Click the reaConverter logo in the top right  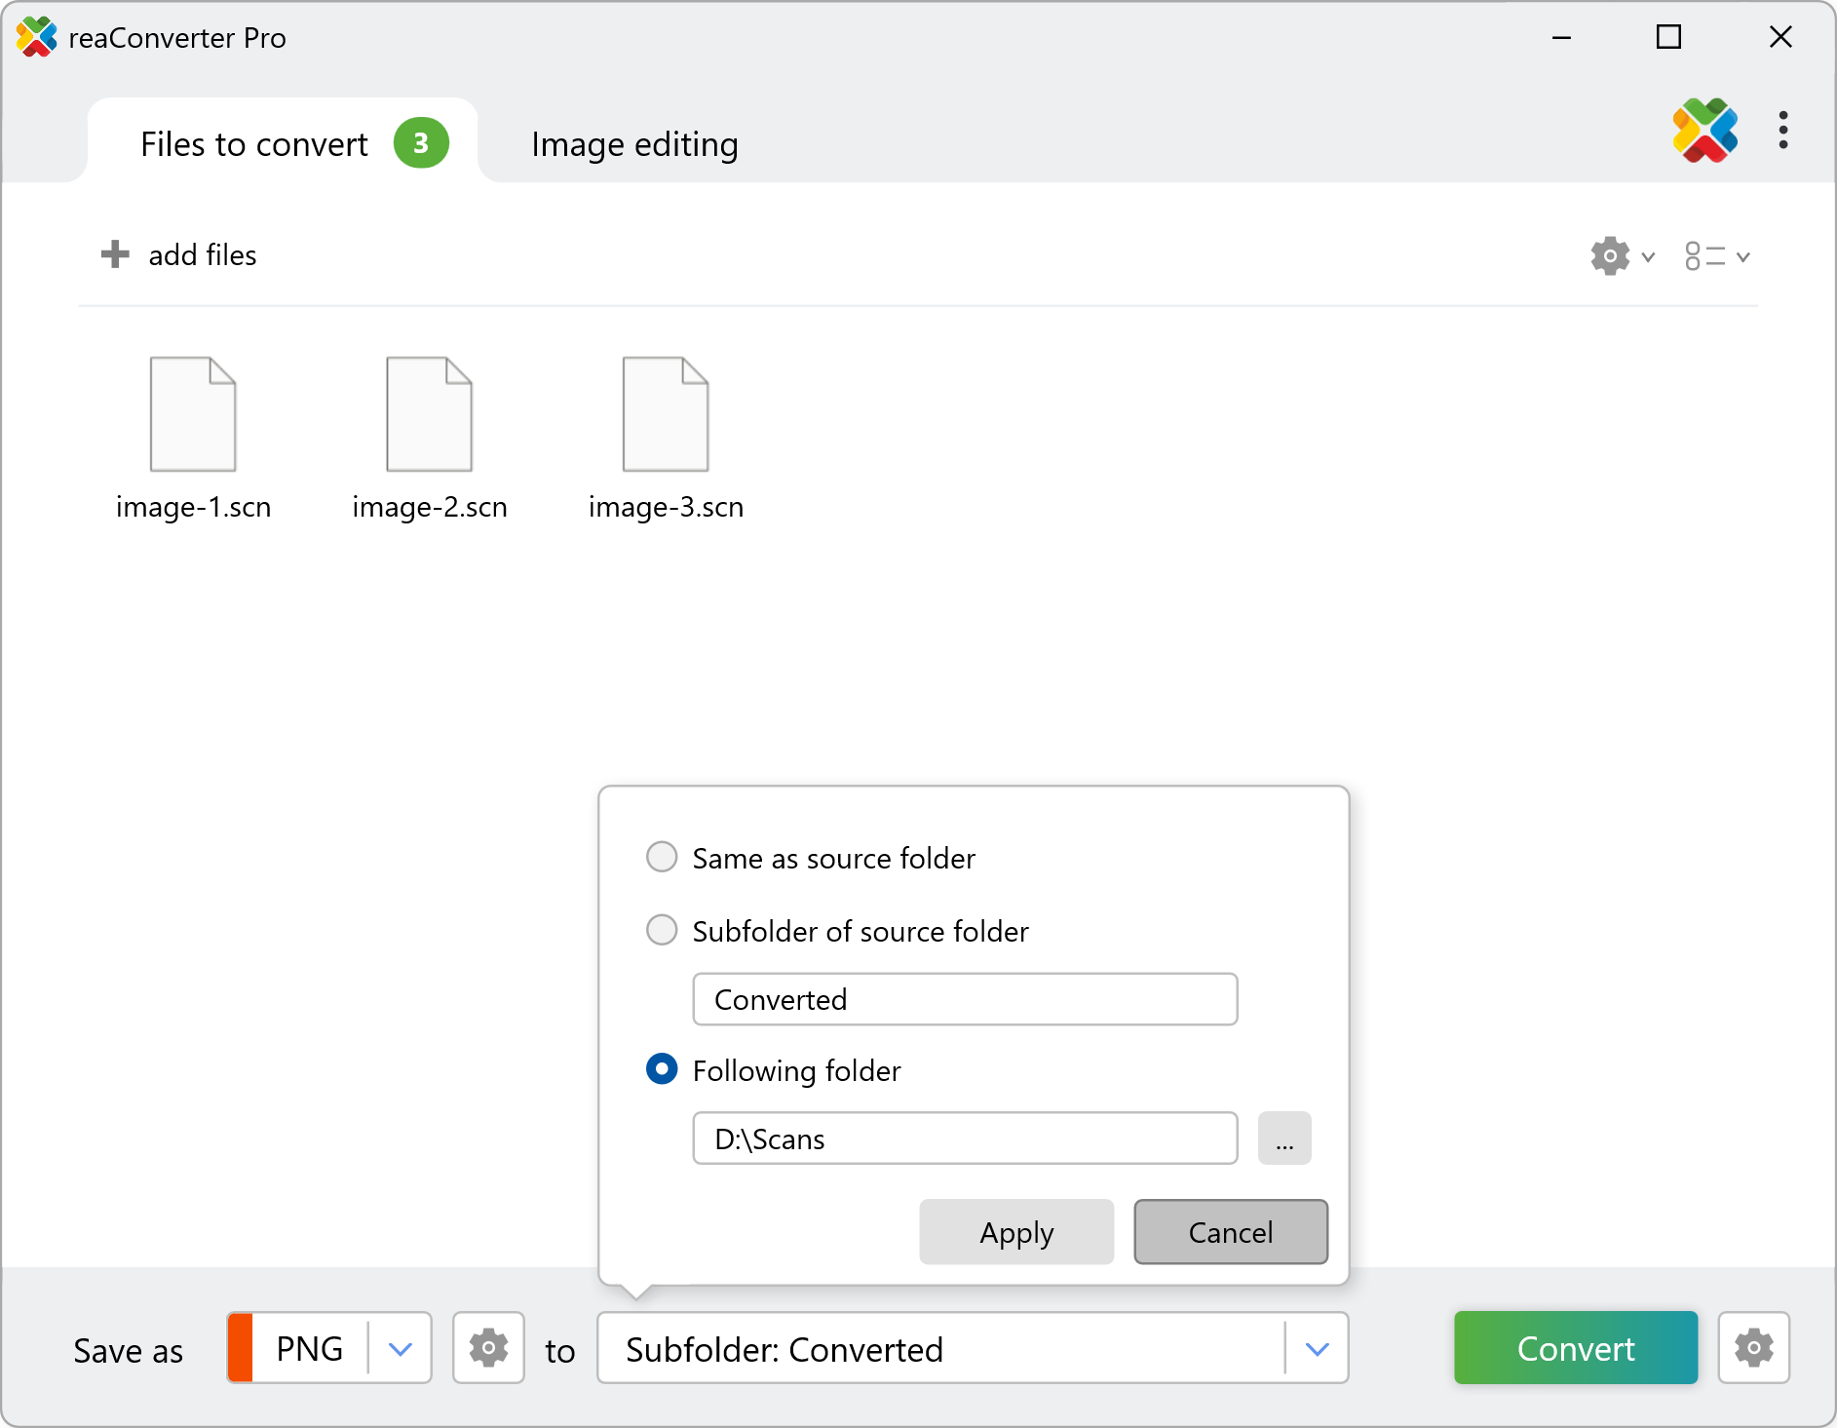[1704, 131]
